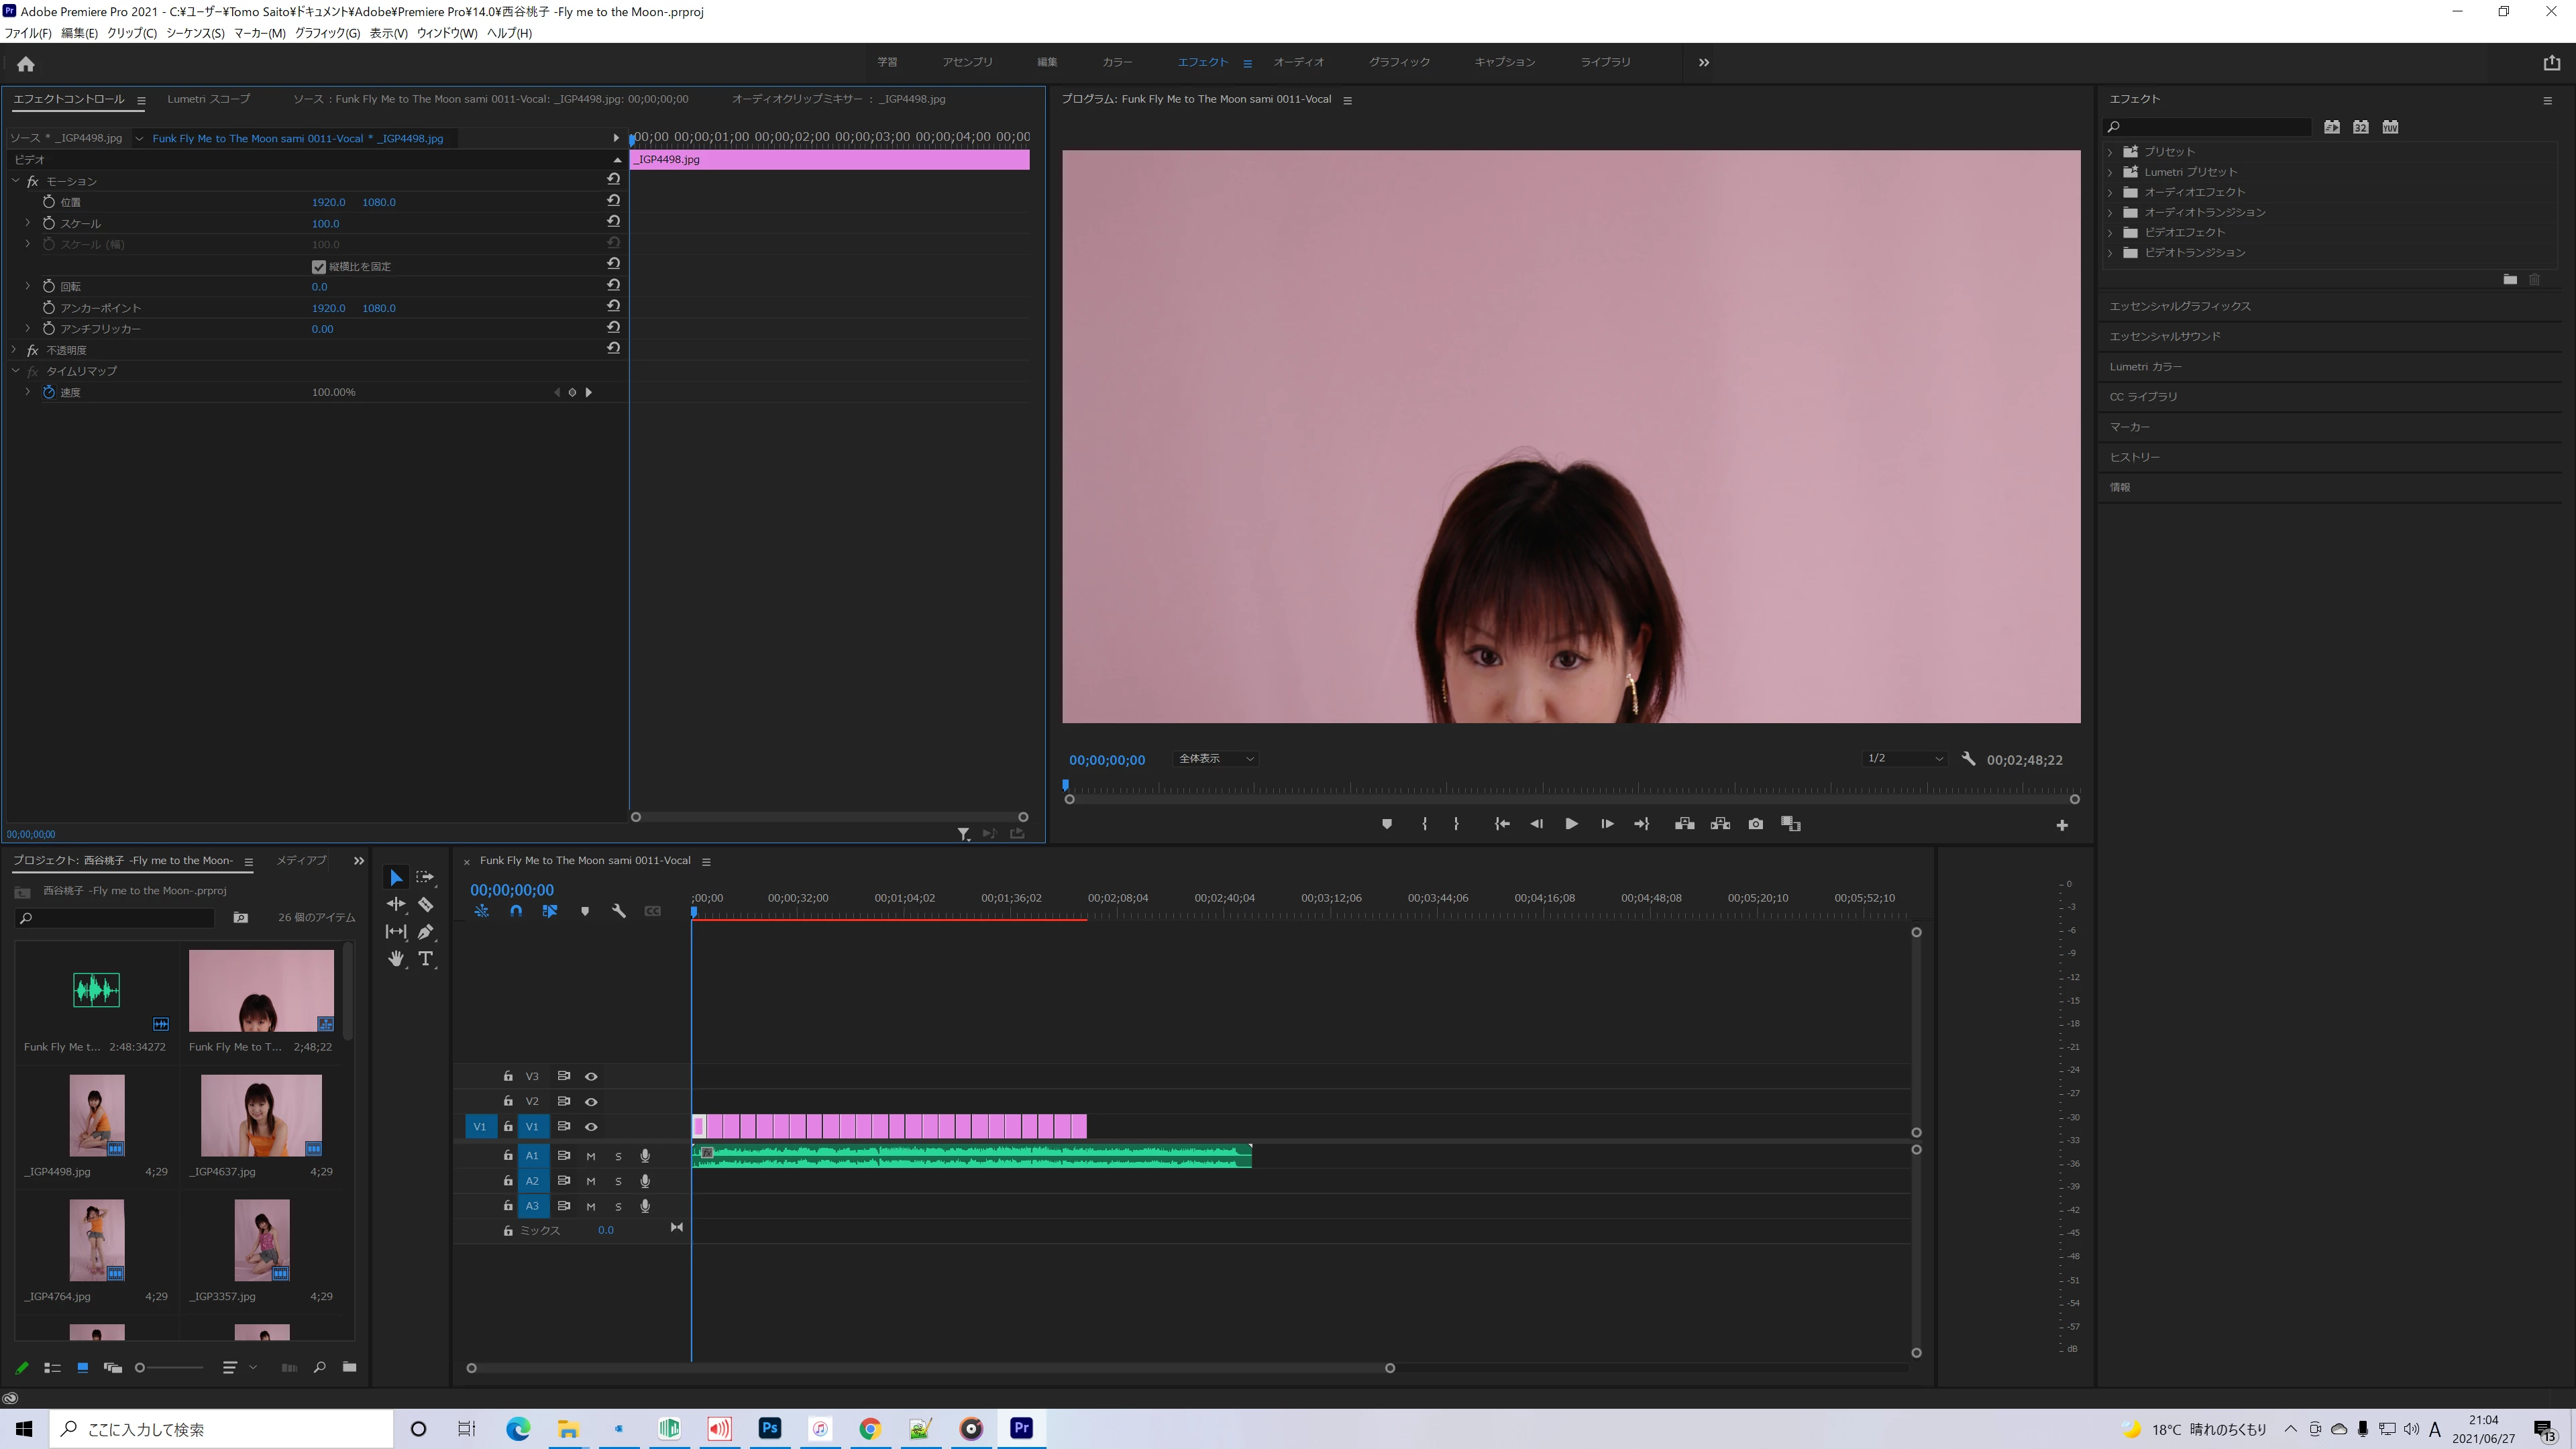Uncheck the 縦横比を固定 checkbox
The width and height of the screenshot is (2576, 1449).
pyautogui.click(x=319, y=266)
